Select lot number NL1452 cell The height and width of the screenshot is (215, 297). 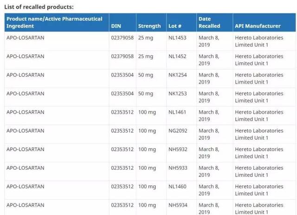click(177, 56)
